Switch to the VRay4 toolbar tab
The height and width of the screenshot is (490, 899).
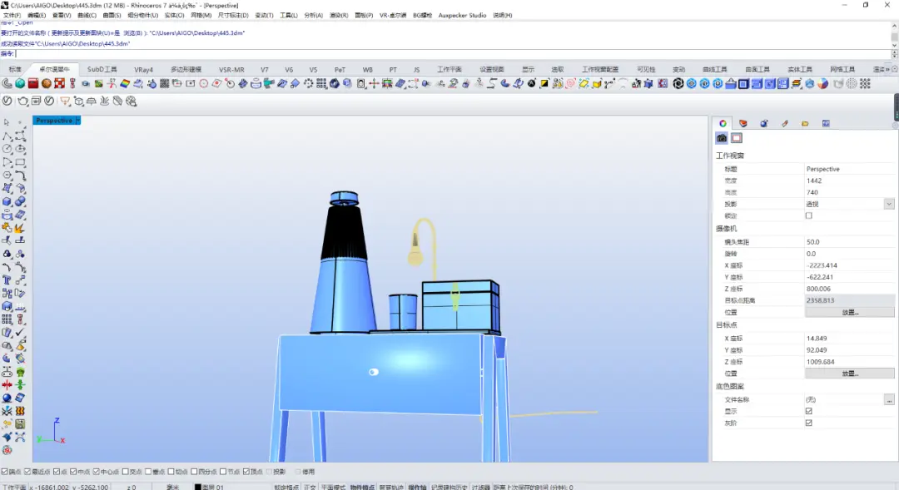coord(143,69)
